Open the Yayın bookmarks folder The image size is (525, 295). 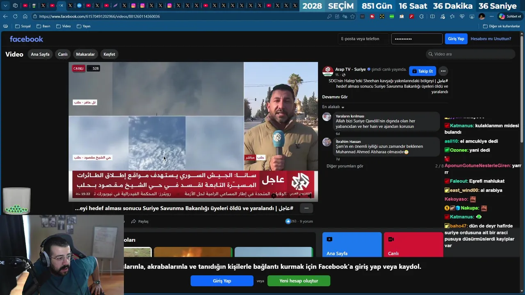[84, 26]
